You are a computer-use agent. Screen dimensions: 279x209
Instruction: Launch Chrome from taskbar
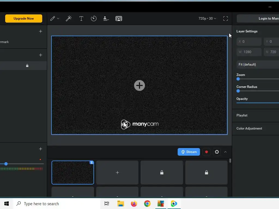click(x=147, y=204)
